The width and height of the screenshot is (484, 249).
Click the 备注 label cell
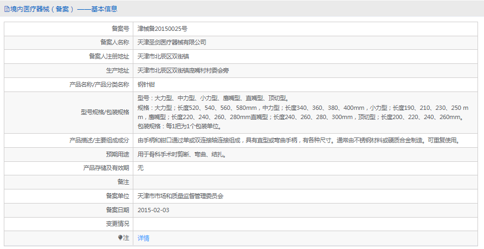point(68,182)
